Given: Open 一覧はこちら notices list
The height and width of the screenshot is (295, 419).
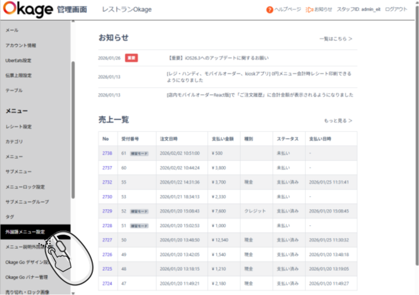Looking at the screenshot, I should (x=336, y=39).
